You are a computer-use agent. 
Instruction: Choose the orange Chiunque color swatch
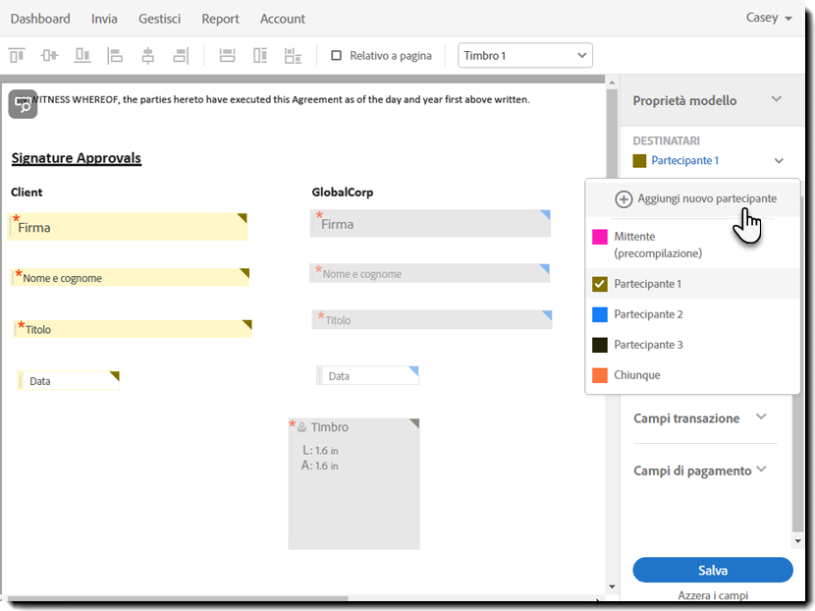(601, 375)
